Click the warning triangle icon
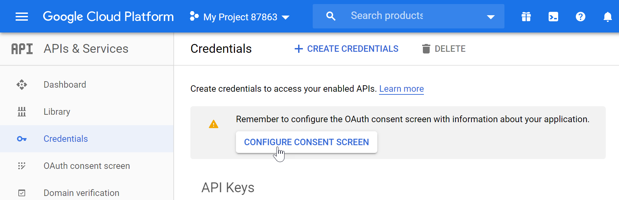The image size is (619, 200). click(213, 124)
